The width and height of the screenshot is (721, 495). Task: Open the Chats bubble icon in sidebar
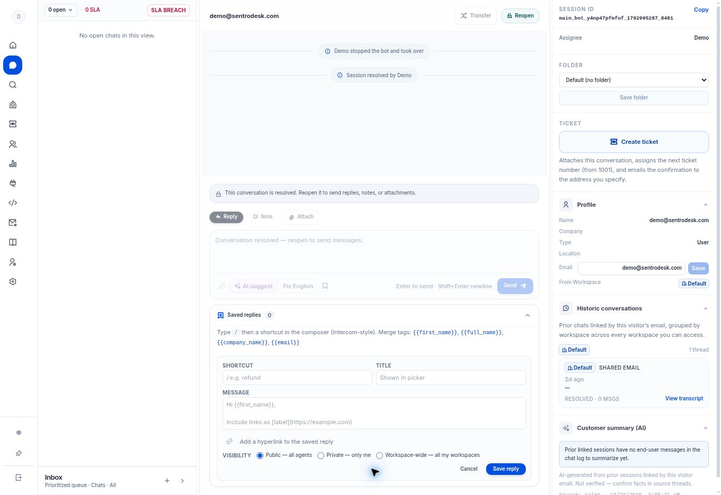click(13, 65)
